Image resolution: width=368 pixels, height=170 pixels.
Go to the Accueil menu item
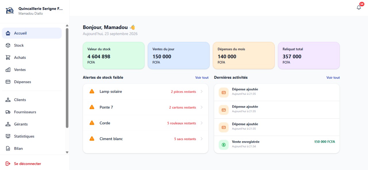coord(32,33)
